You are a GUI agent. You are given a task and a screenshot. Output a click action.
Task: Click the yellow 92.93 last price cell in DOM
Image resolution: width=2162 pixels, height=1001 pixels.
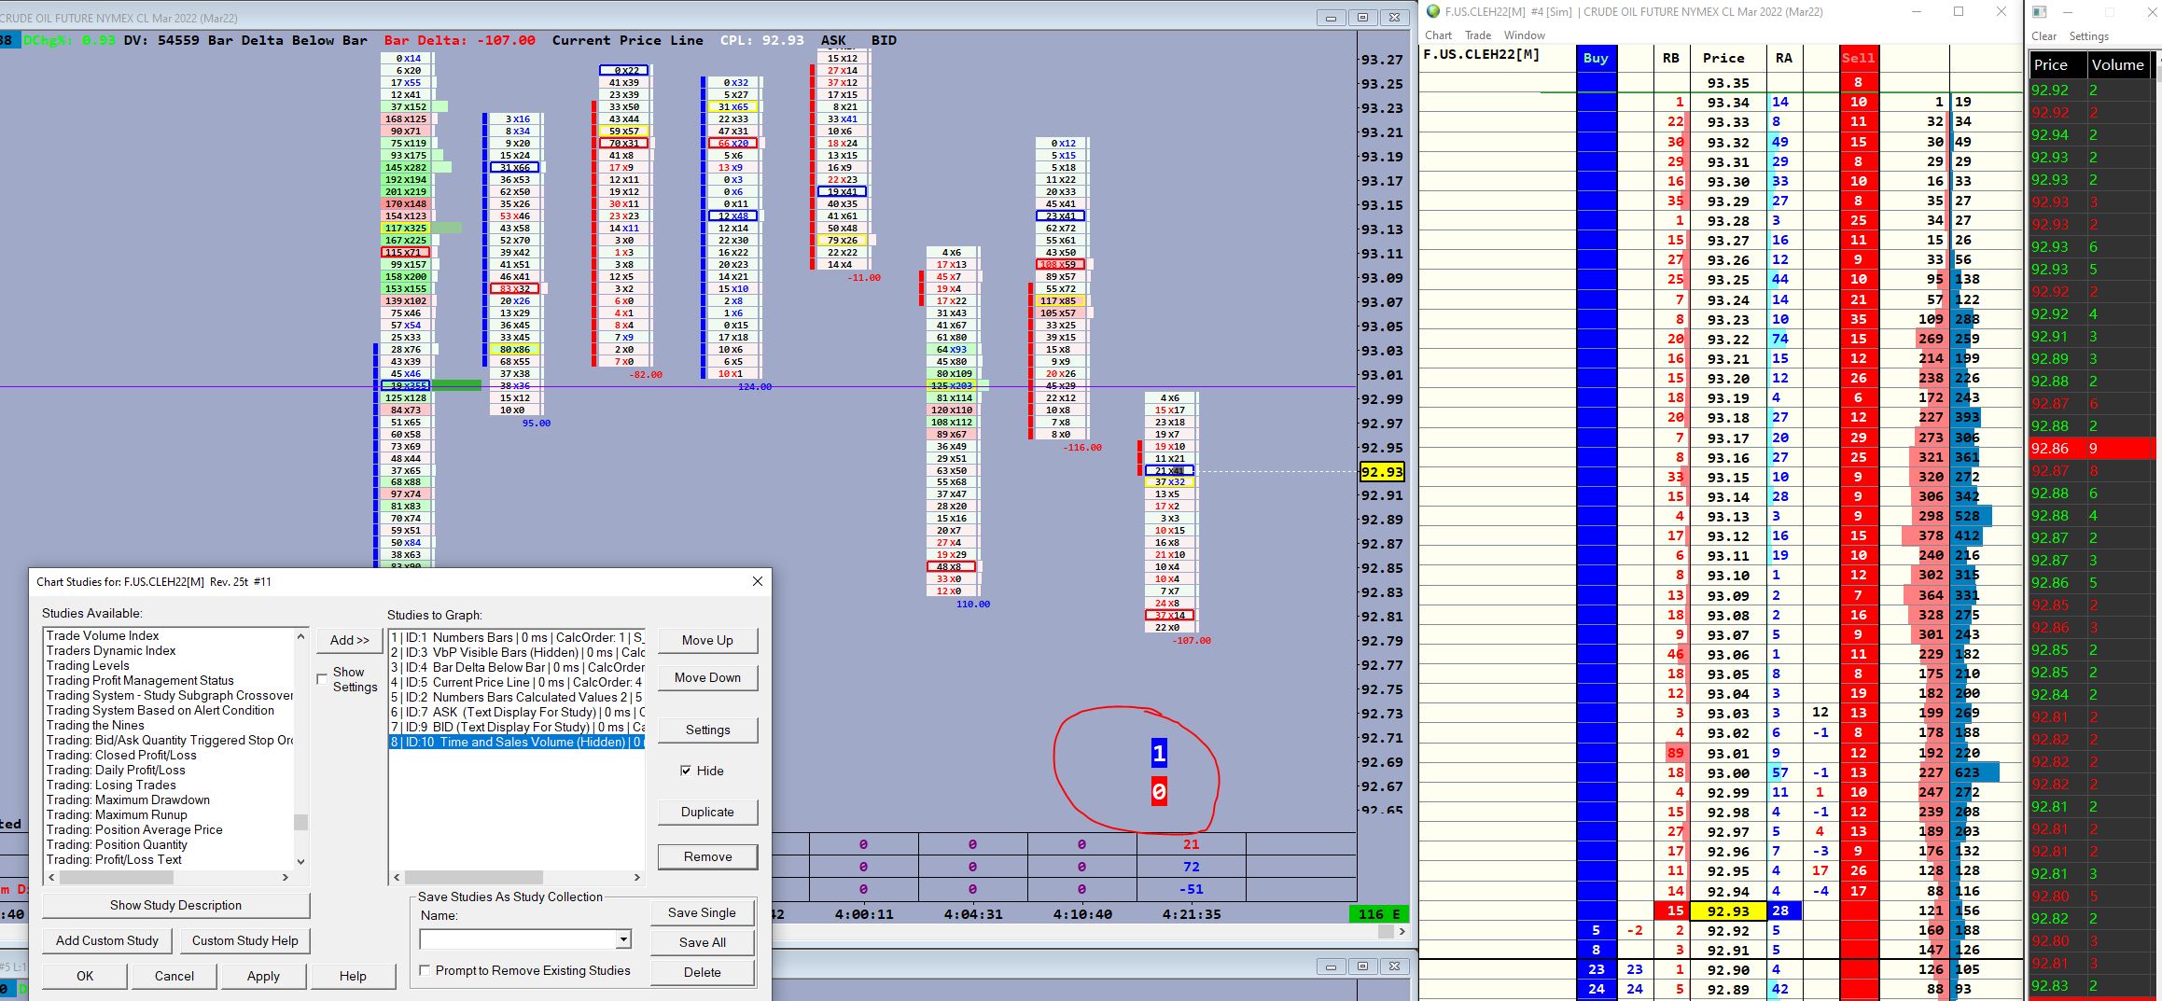tap(1728, 911)
